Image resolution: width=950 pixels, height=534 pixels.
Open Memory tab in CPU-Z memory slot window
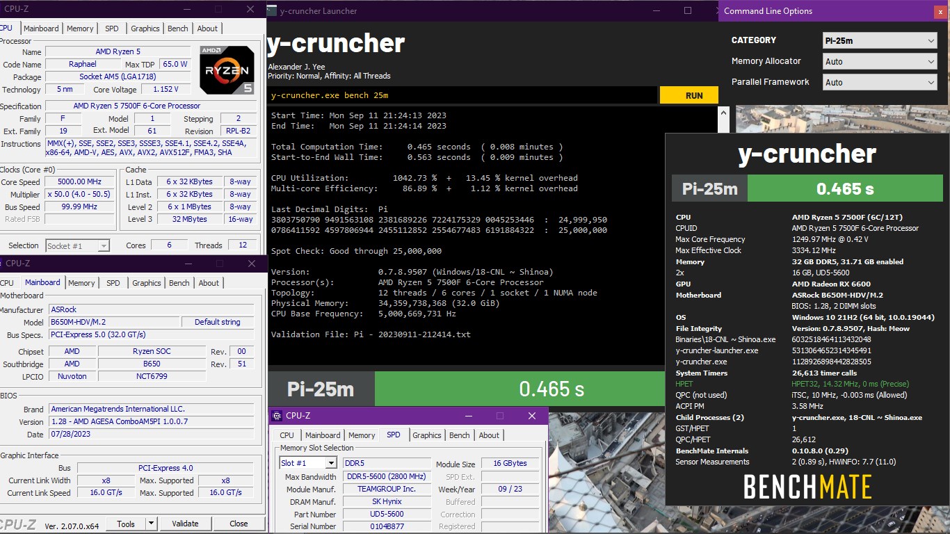coord(362,435)
